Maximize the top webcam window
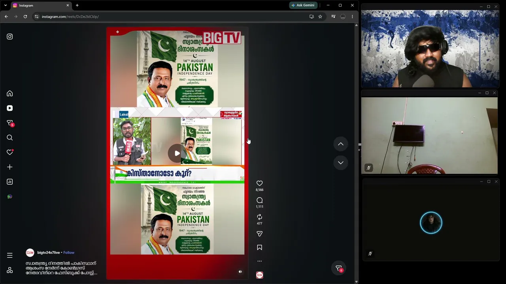 [x=489, y=7]
